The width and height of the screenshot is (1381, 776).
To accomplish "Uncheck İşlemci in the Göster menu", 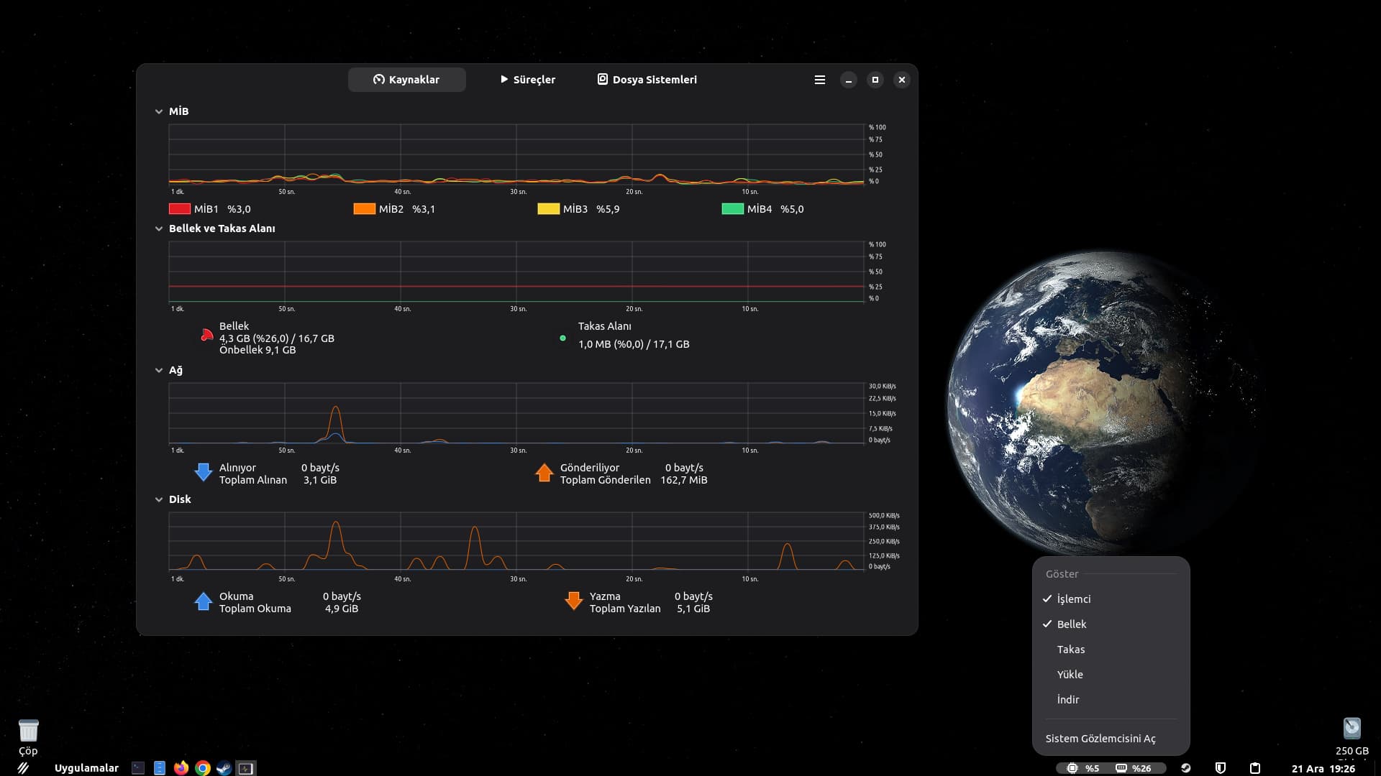I will 1073,599.
